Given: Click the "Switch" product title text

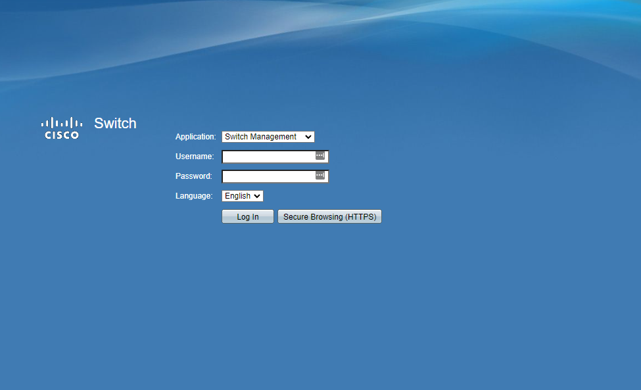Looking at the screenshot, I should [115, 123].
